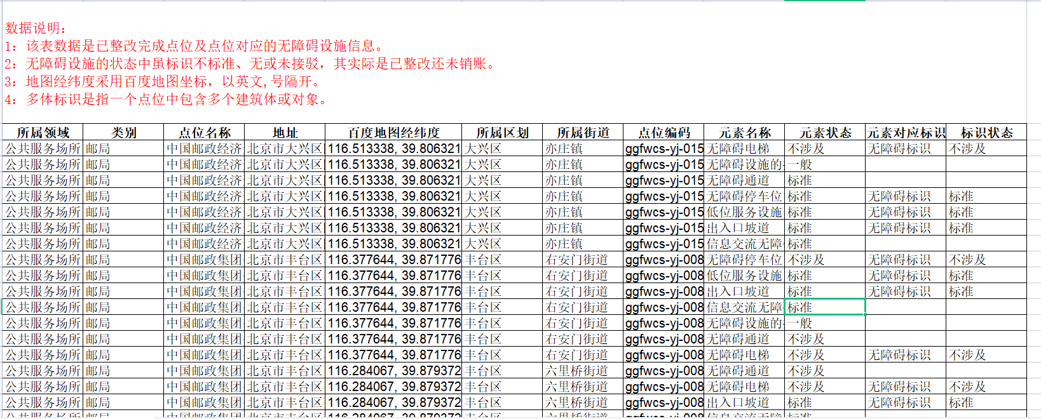Click the 所属街道 header cell

(x=583, y=133)
